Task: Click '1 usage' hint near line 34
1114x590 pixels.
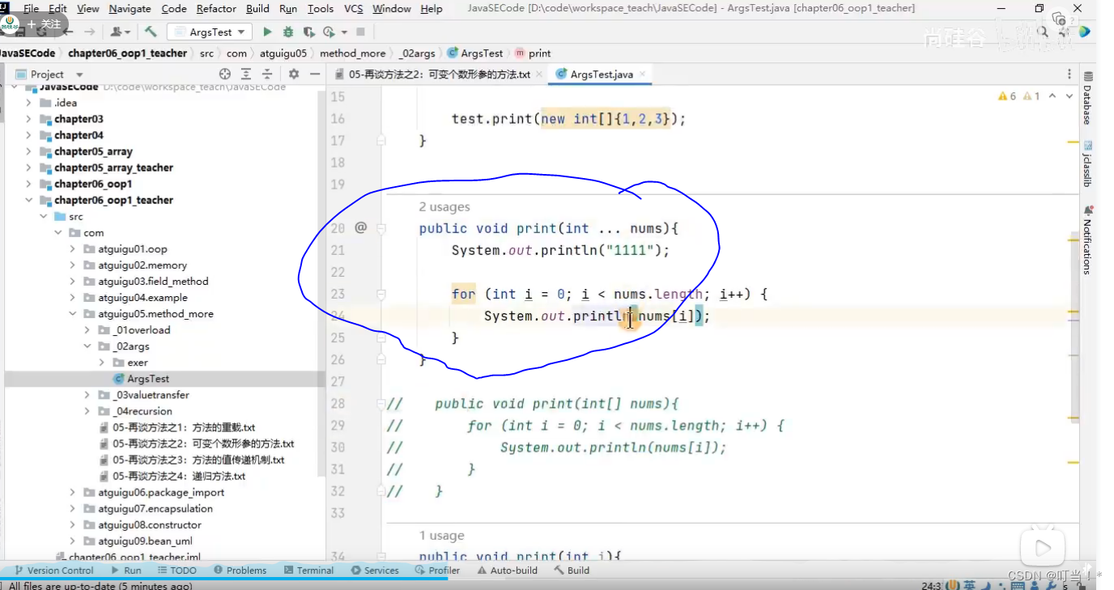Action: coord(442,535)
